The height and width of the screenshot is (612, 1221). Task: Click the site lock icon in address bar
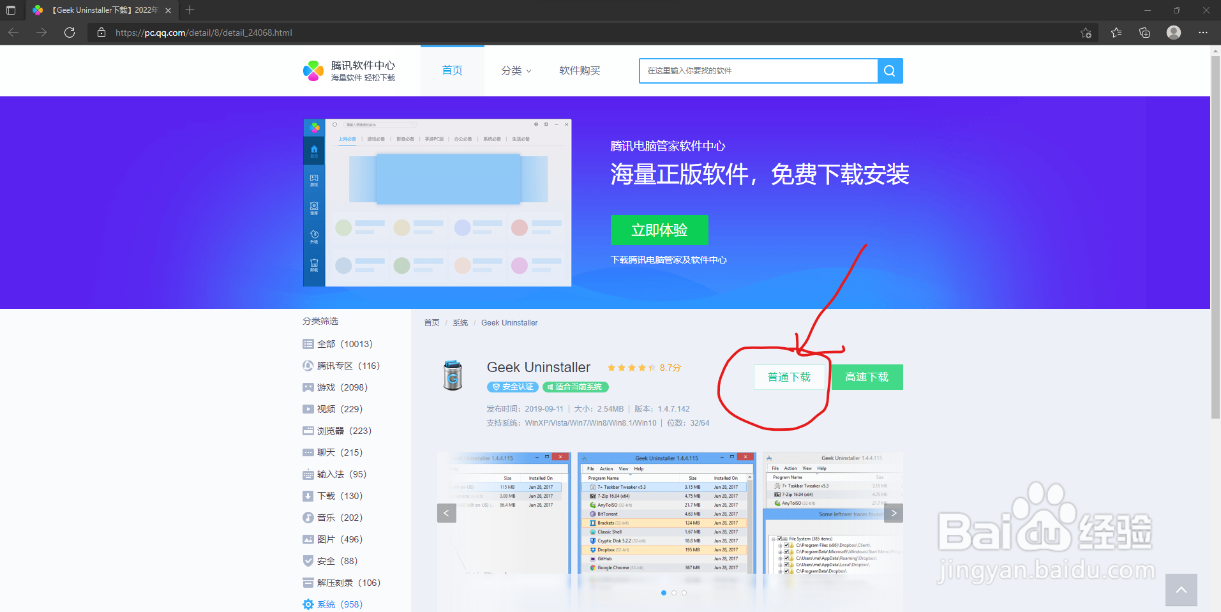coord(101,33)
